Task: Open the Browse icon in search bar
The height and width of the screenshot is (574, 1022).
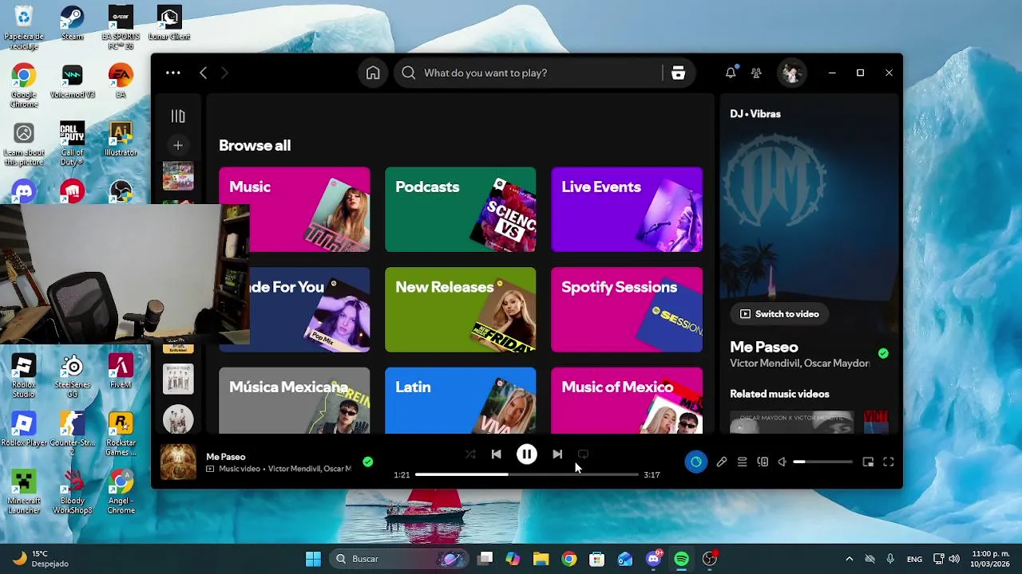Action: [x=678, y=73]
